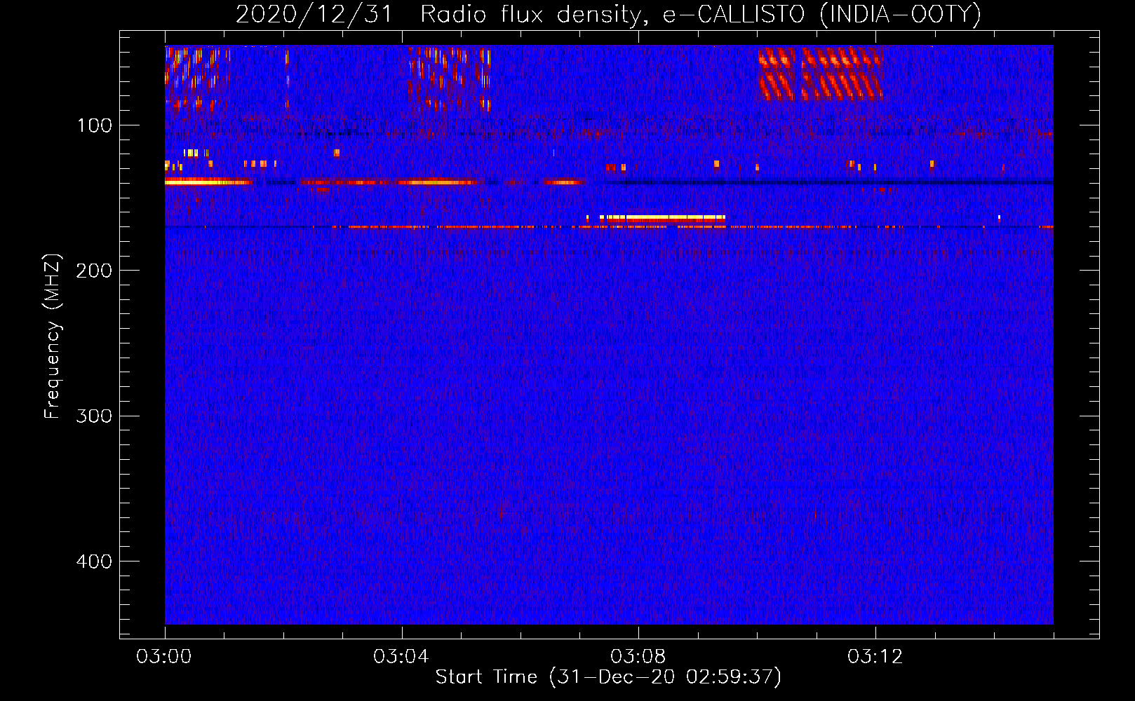Click the 200 MHz frequency tick label
The height and width of the screenshot is (701, 1135).
pos(94,271)
